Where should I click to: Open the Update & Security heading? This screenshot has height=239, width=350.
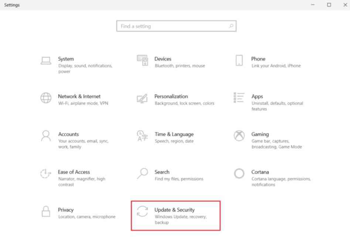click(x=174, y=210)
